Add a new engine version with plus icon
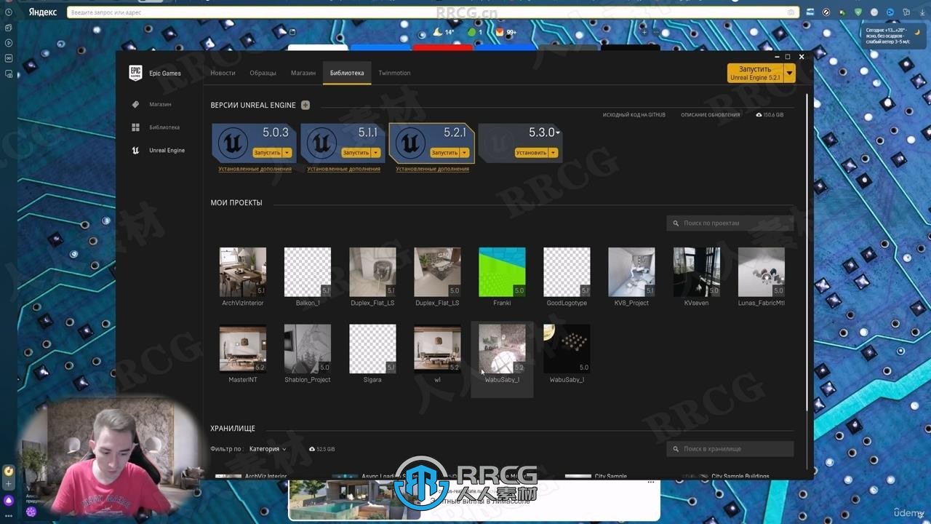This screenshot has height=524, width=931. pos(305,105)
